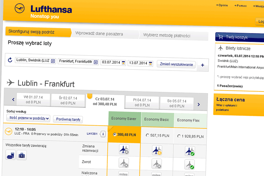Click the 13.07.2014 return date field
The height and width of the screenshot is (176, 264).
pos(140,63)
